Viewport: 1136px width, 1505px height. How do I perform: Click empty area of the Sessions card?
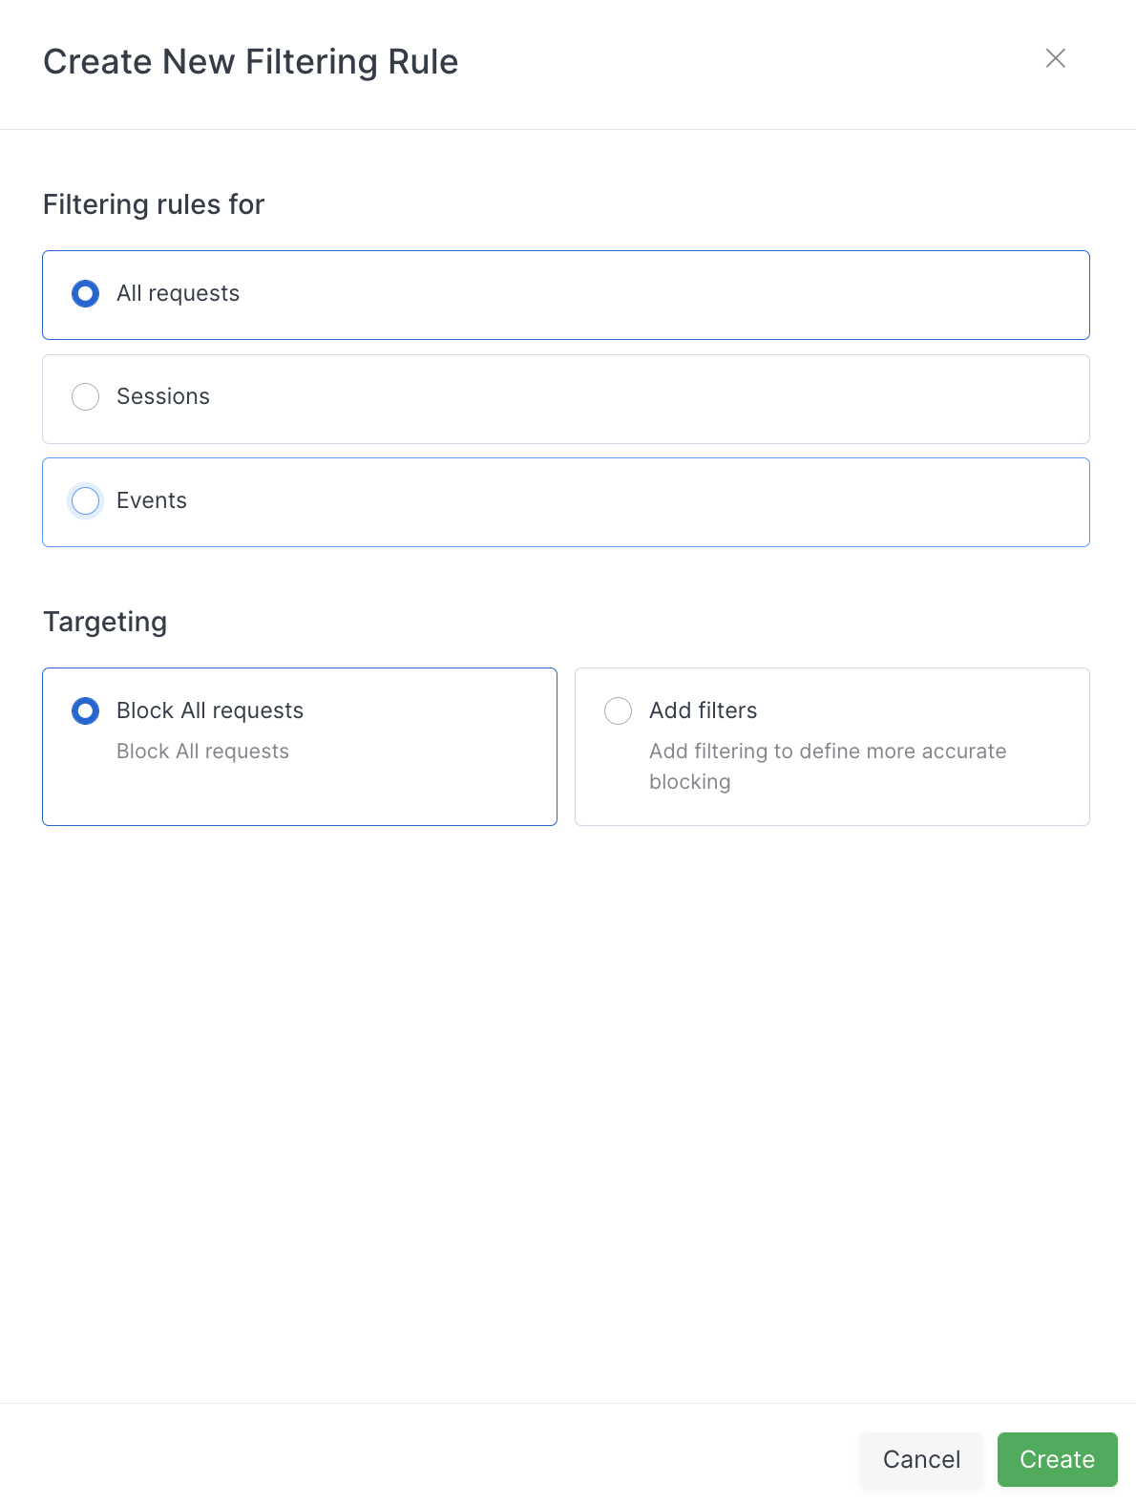point(649,399)
